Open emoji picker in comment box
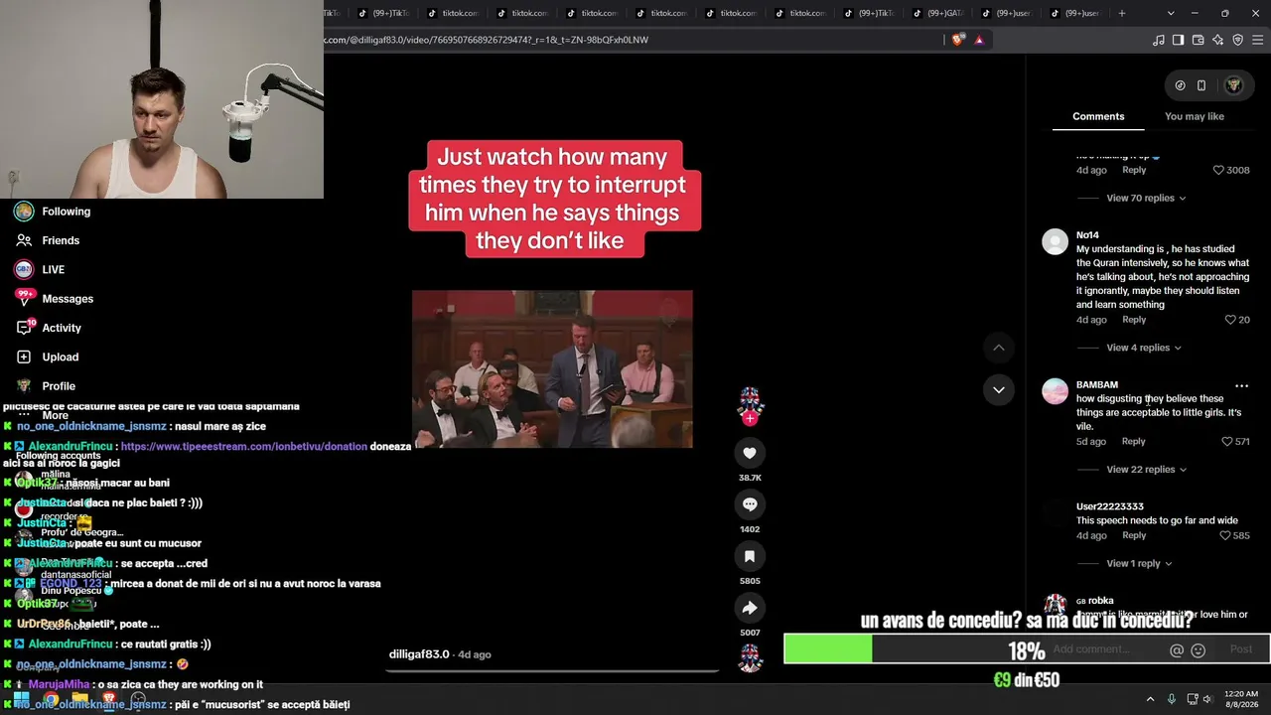This screenshot has width=1271, height=715. click(x=1198, y=650)
